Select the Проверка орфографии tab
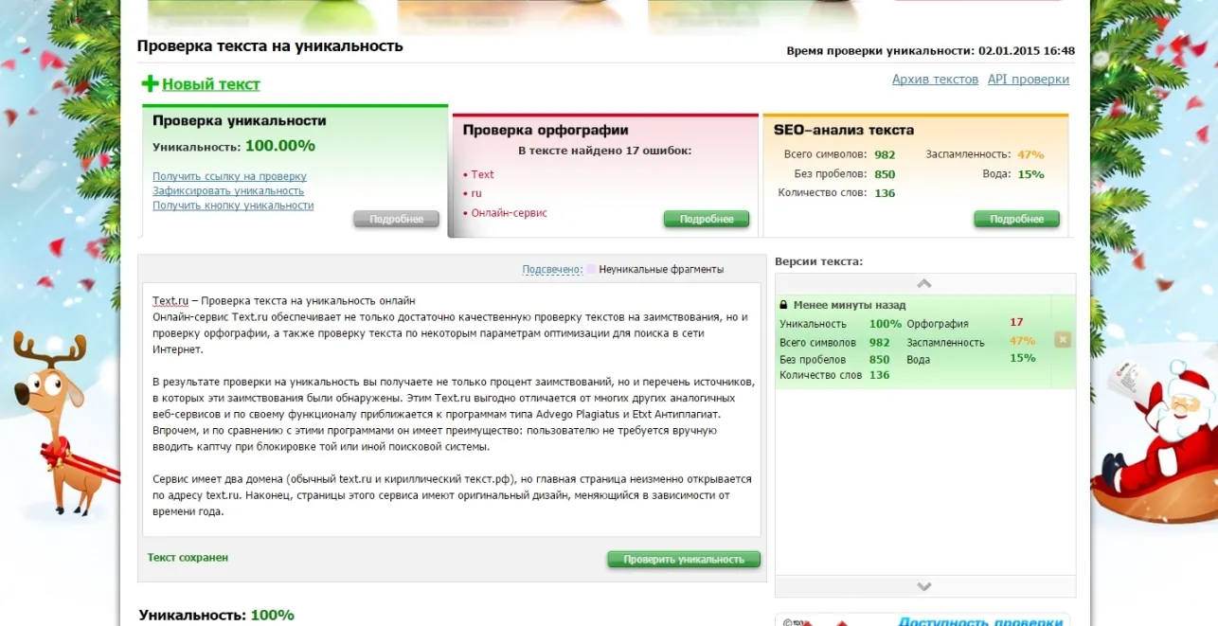 pyautogui.click(x=546, y=130)
